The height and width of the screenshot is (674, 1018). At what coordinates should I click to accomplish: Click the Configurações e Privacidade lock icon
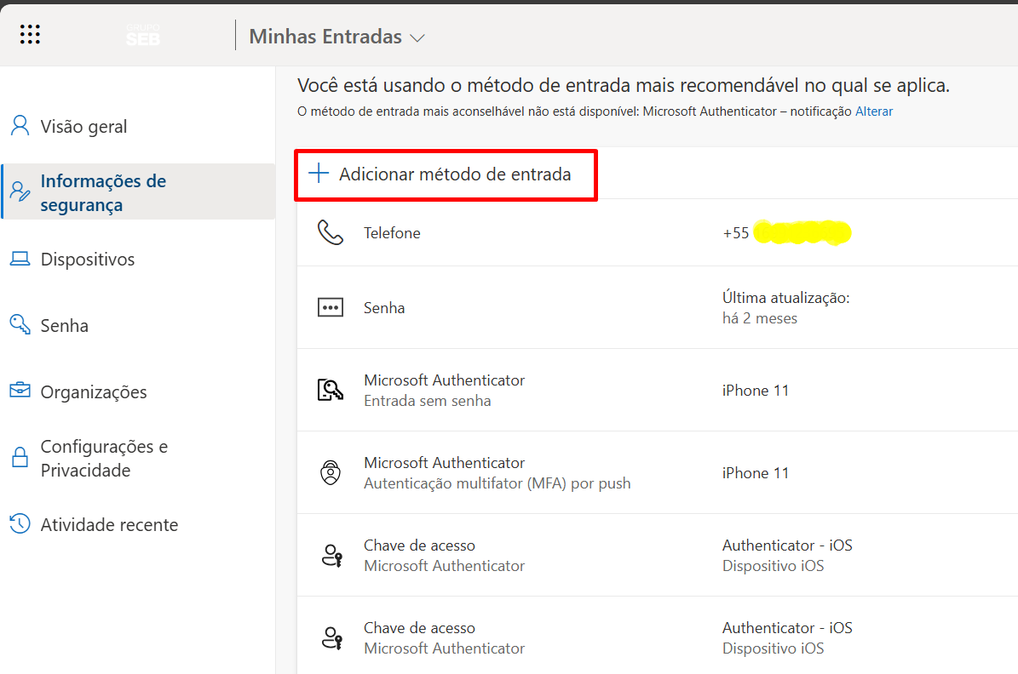tap(20, 457)
